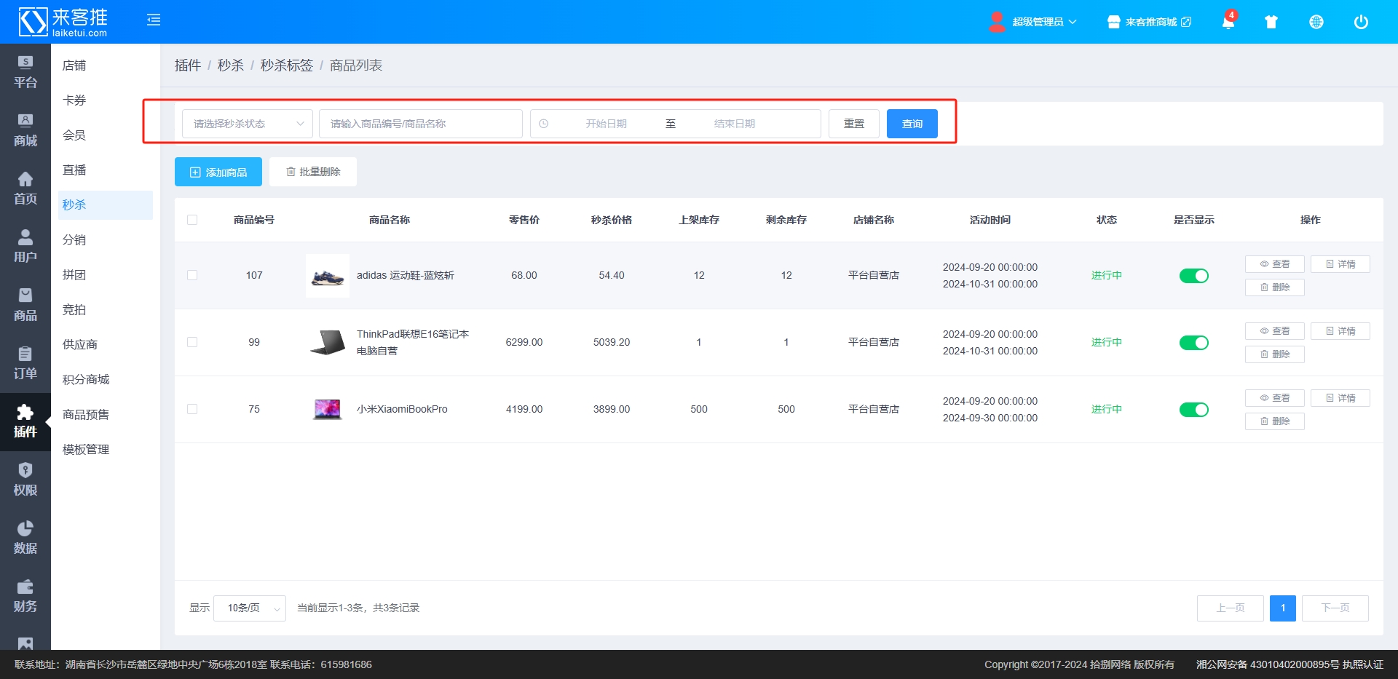Select all rows with header checkbox
This screenshot has width=1398, height=679.
pyautogui.click(x=192, y=220)
